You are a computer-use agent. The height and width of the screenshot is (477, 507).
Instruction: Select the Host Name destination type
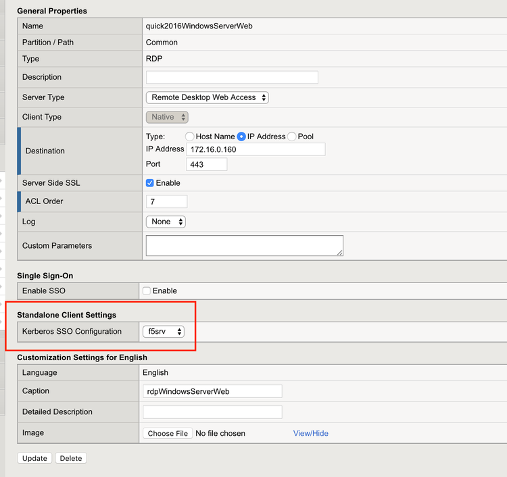click(190, 136)
